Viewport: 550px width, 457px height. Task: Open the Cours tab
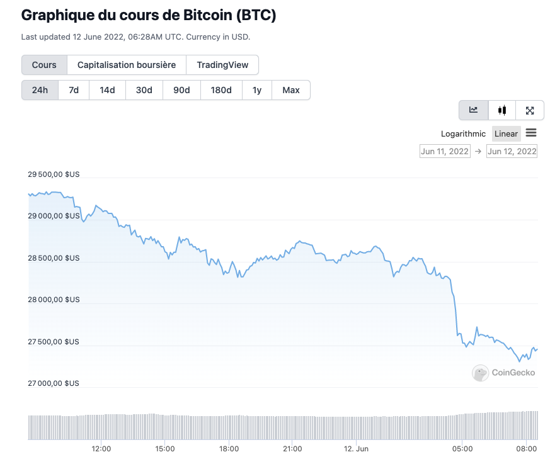point(44,65)
